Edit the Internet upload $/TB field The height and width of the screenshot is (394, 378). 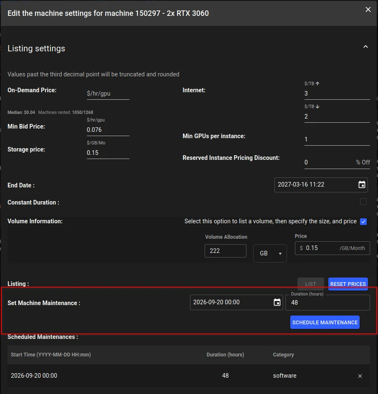click(337, 93)
